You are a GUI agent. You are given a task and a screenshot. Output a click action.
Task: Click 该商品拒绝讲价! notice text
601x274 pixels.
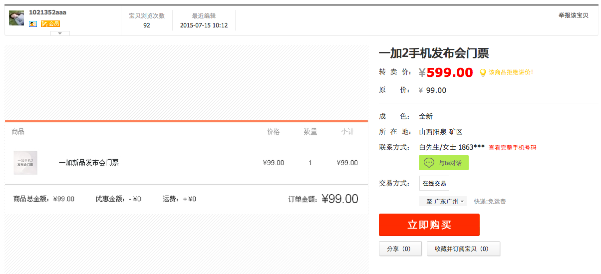[x=511, y=72]
